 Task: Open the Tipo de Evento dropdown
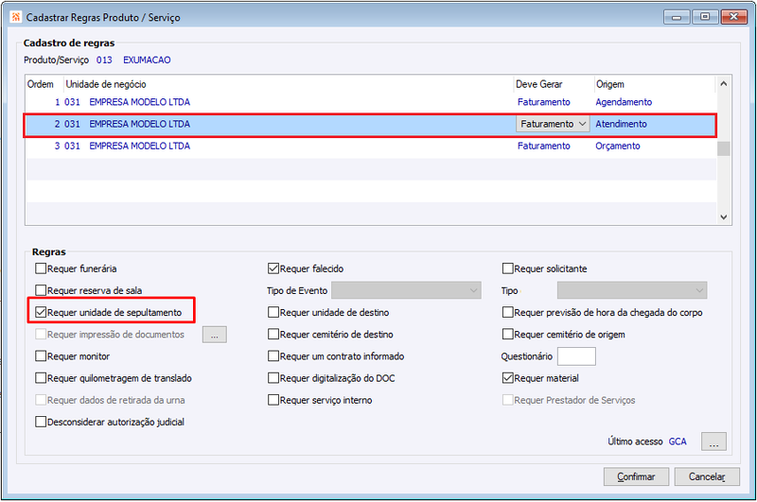point(406,290)
